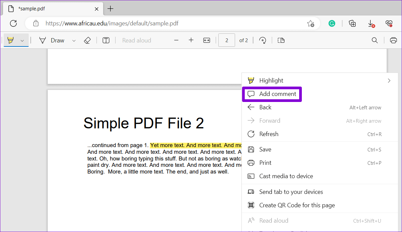Click the Fit to width icon
The height and width of the screenshot is (232, 402).
pos(207,40)
